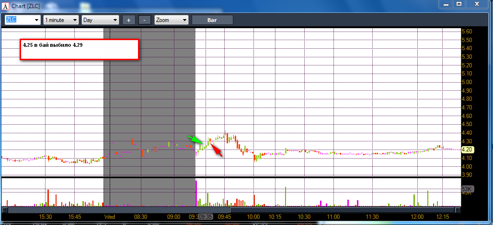Click the 3.90 price axis label
Image resolution: width=493 pixels, height=225 pixels.
point(467,175)
